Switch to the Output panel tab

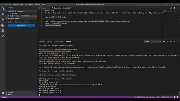tap(50, 42)
